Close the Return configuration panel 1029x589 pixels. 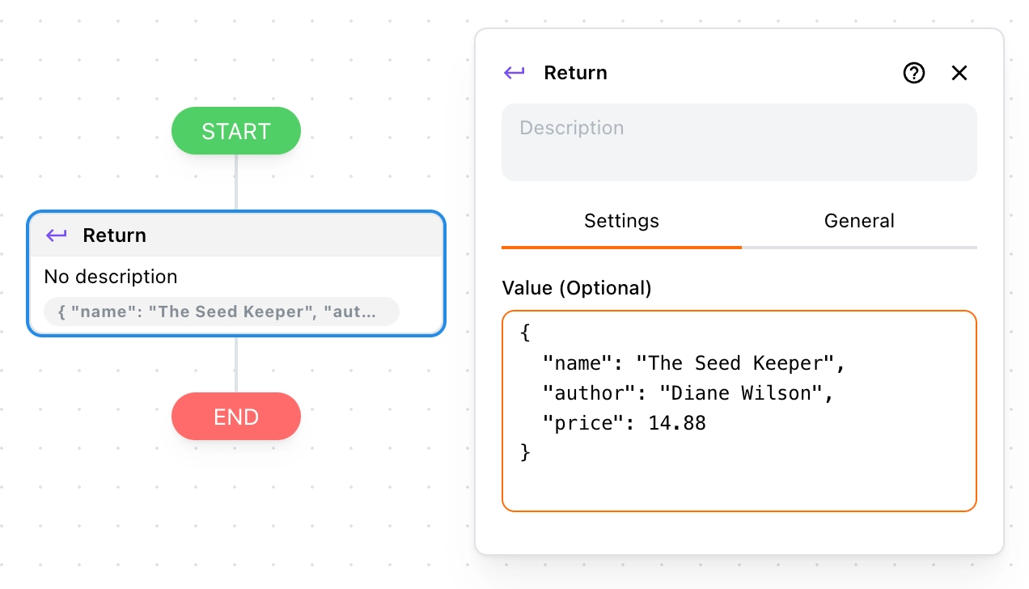coord(959,73)
